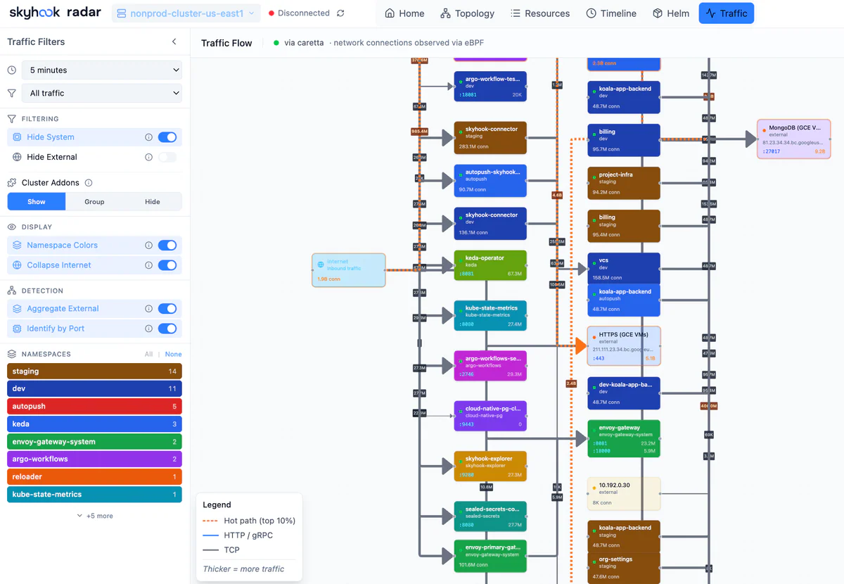This screenshot has height=584, width=844.
Task: Click the MongoDB external node
Action: (793, 139)
